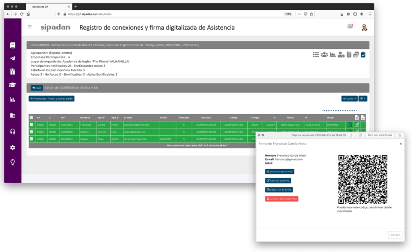Open Firefox application menu
Viewport: 412px width, 252px height.
pyautogui.click(x=370, y=14)
